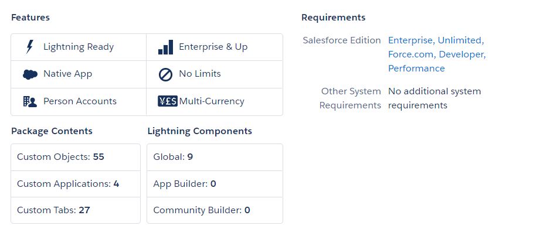Image resolution: width=540 pixels, height=246 pixels.
Task: Click the App Builder: 0 row
Action: (215, 184)
